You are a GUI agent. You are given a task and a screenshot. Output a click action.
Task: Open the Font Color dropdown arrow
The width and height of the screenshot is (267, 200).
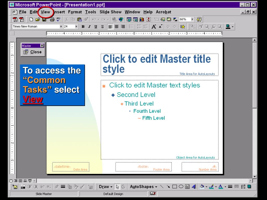(225, 187)
